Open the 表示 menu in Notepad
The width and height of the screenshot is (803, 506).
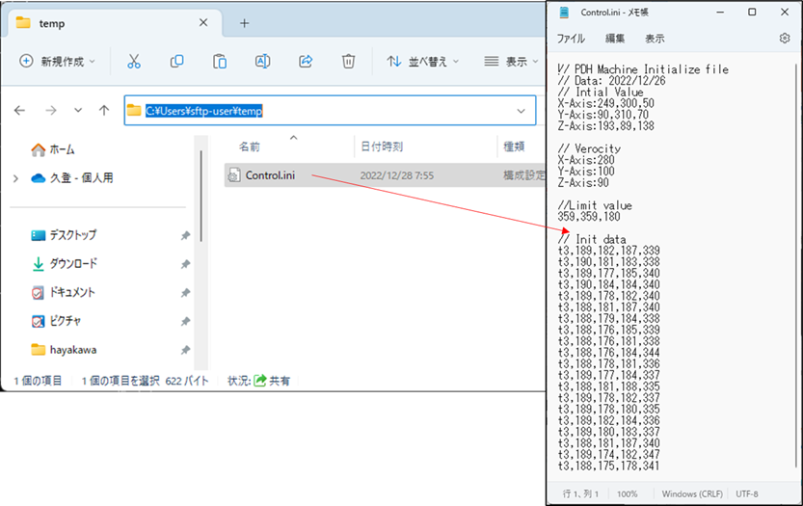655,39
